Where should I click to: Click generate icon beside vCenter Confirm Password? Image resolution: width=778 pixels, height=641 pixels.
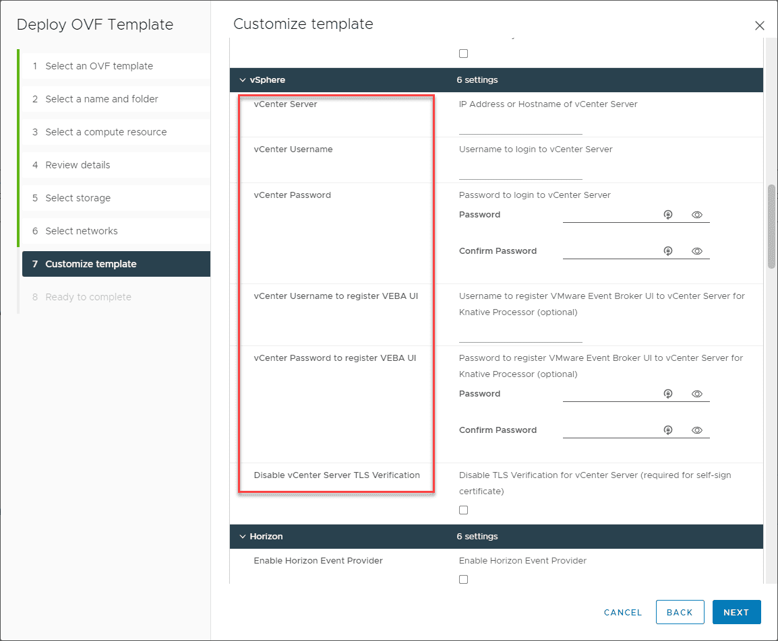tap(668, 251)
